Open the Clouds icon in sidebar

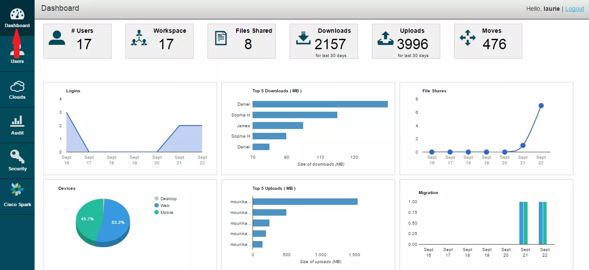coord(17,86)
